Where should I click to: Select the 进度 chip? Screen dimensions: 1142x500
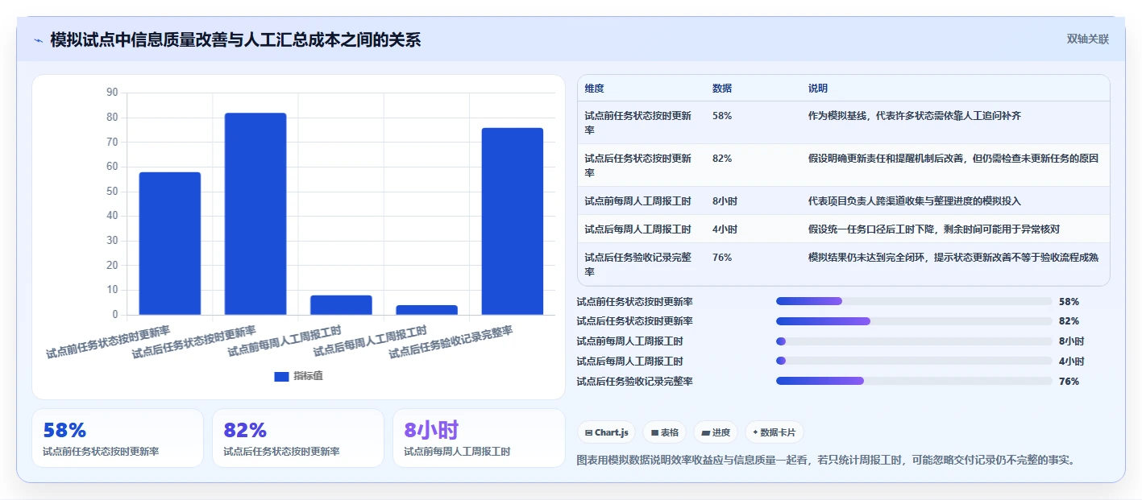point(715,432)
